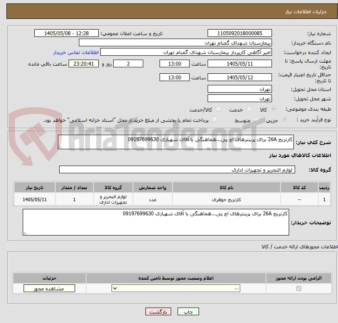Click the تعداد / مقدار column header
The height and width of the screenshot is (323, 338).
[74, 187]
